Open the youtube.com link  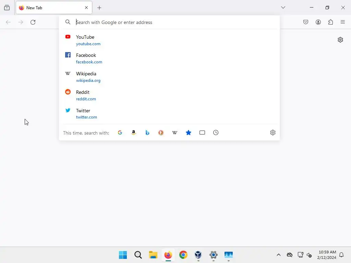click(x=88, y=44)
